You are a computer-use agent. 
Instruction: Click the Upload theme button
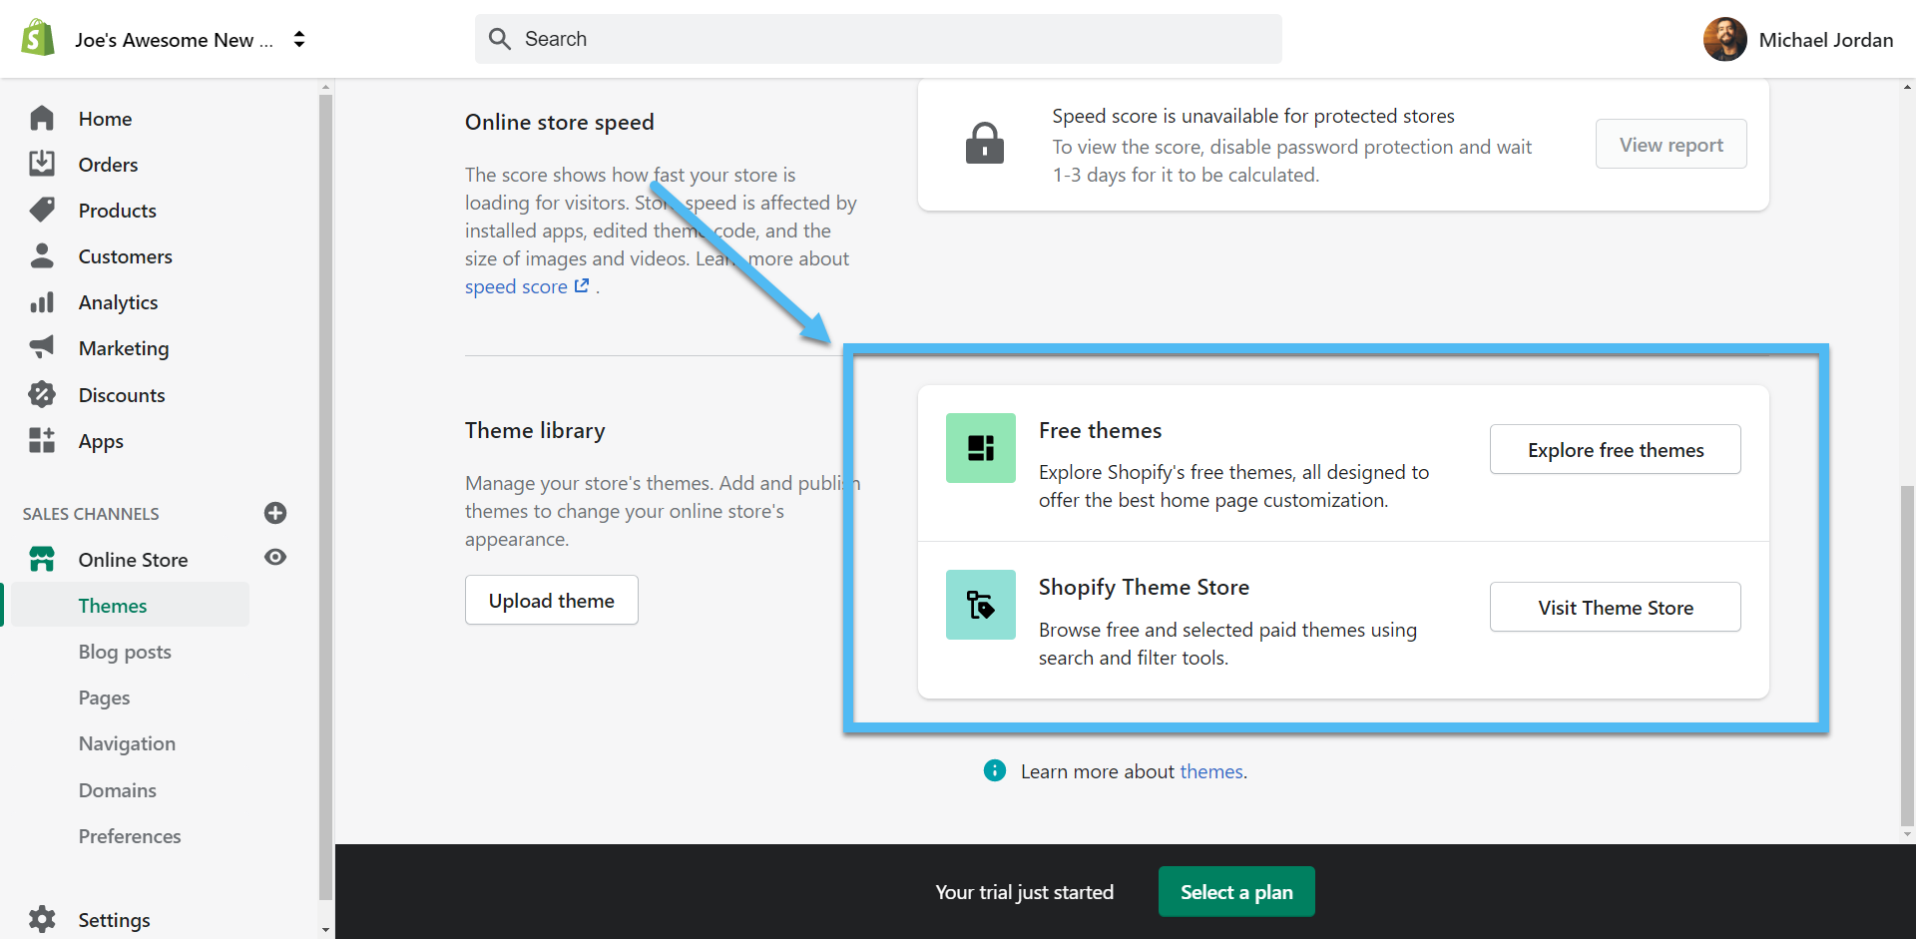(552, 601)
